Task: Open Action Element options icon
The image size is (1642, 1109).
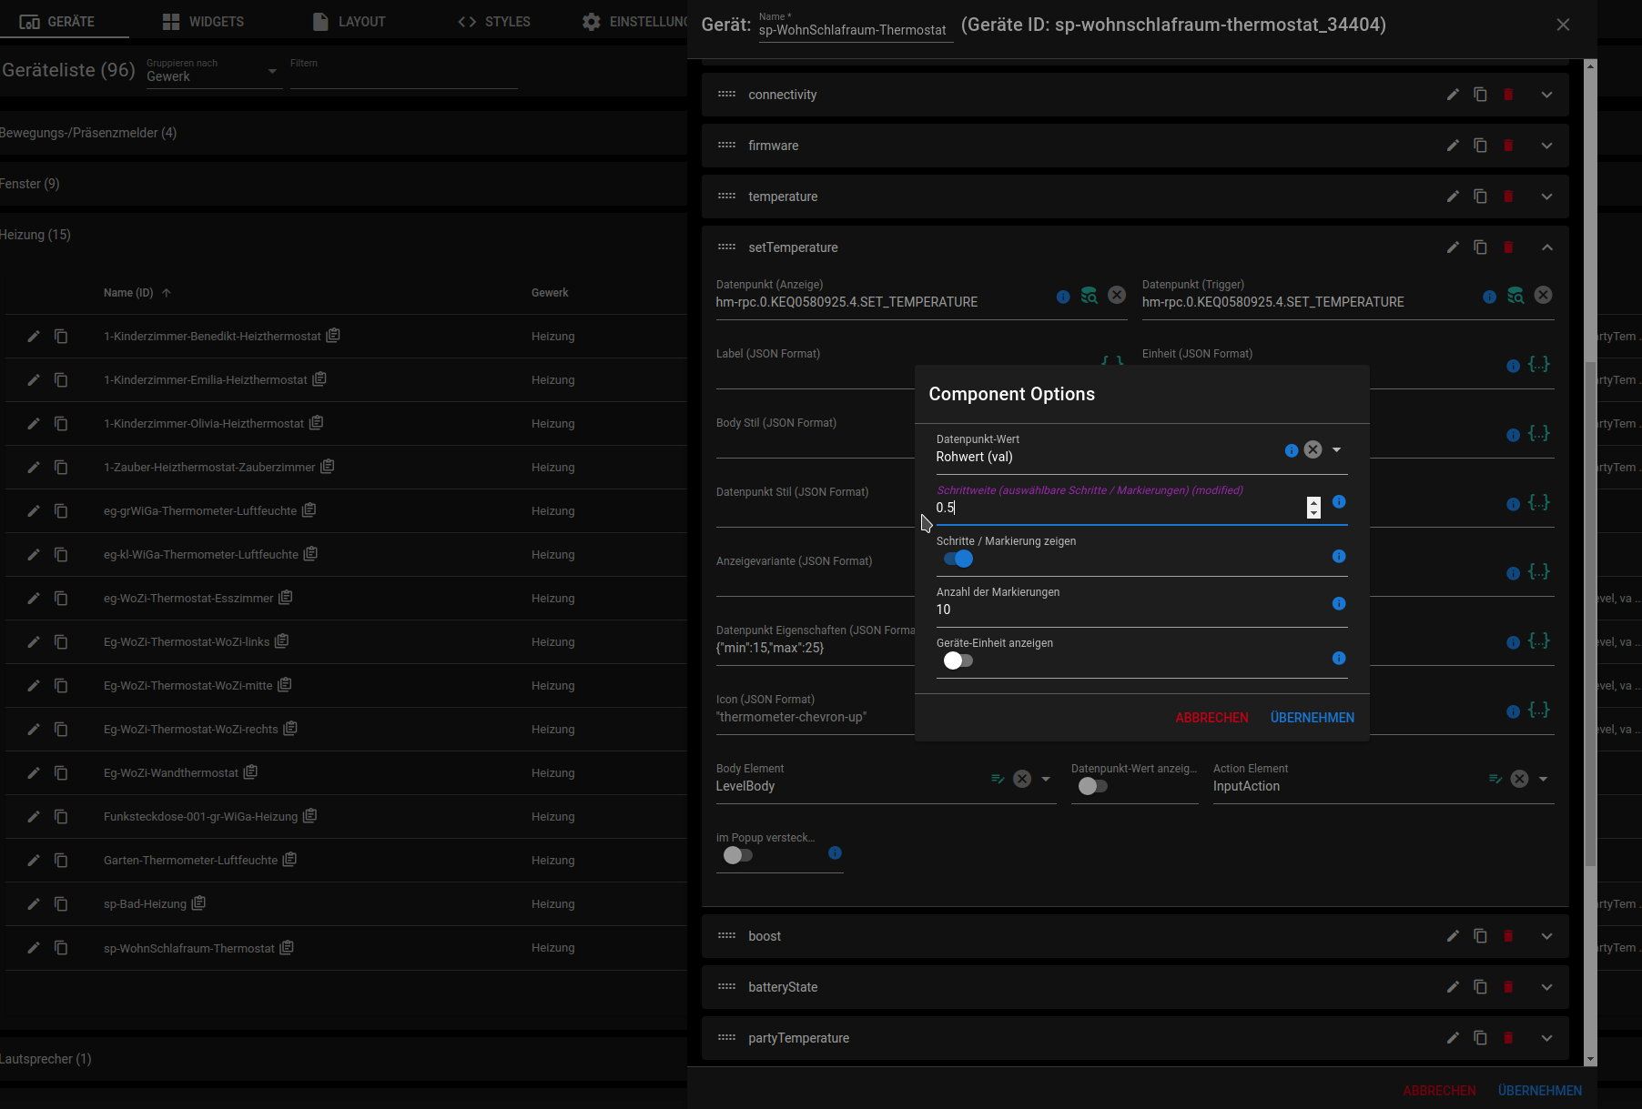Action: (x=1495, y=779)
